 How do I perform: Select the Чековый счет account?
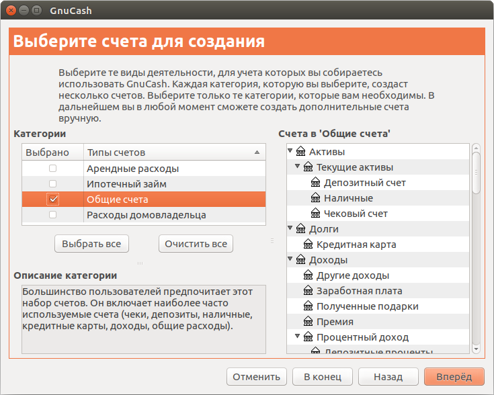(x=356, y=214)
